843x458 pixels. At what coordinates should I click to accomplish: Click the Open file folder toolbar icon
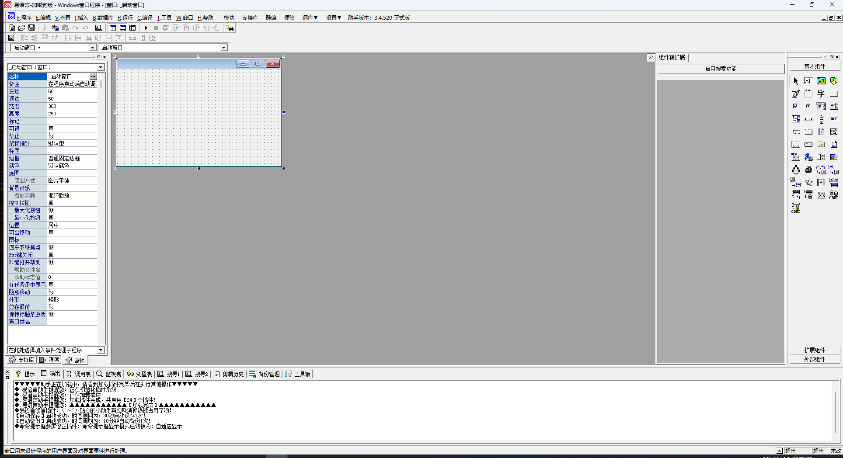pos(21,28)
